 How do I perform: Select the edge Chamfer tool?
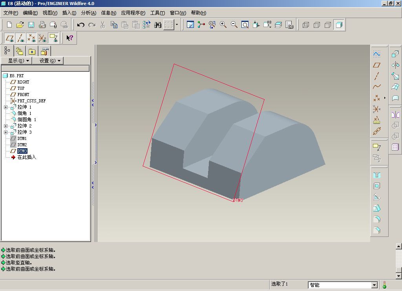(376, 230)
